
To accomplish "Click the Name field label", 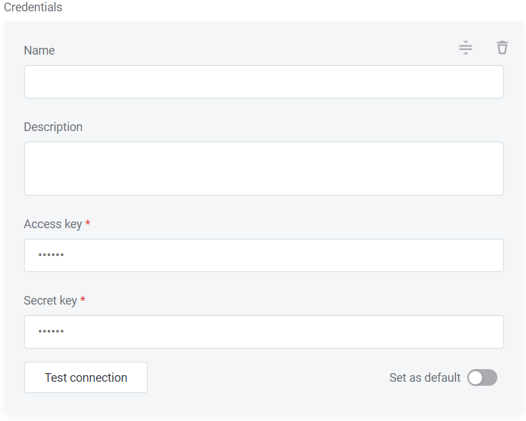I will [x=39, y=51].
